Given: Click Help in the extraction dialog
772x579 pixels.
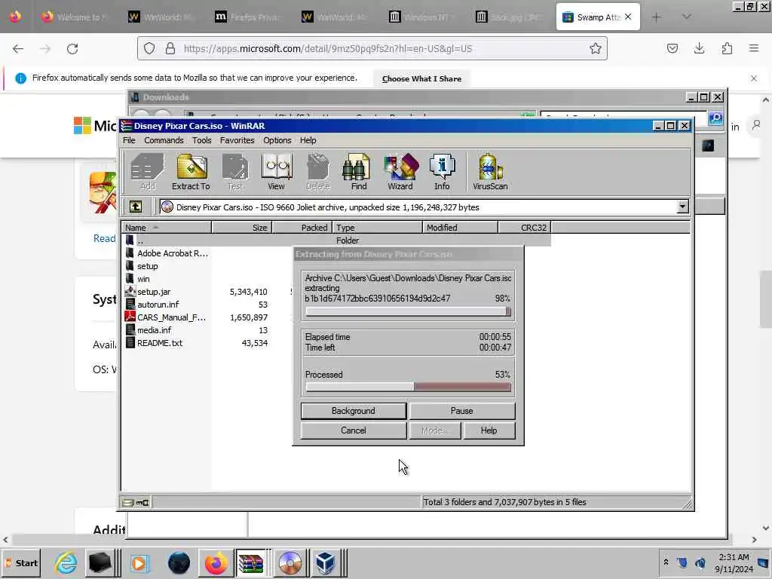Looking at the screenshot, I should pos(489,430).
